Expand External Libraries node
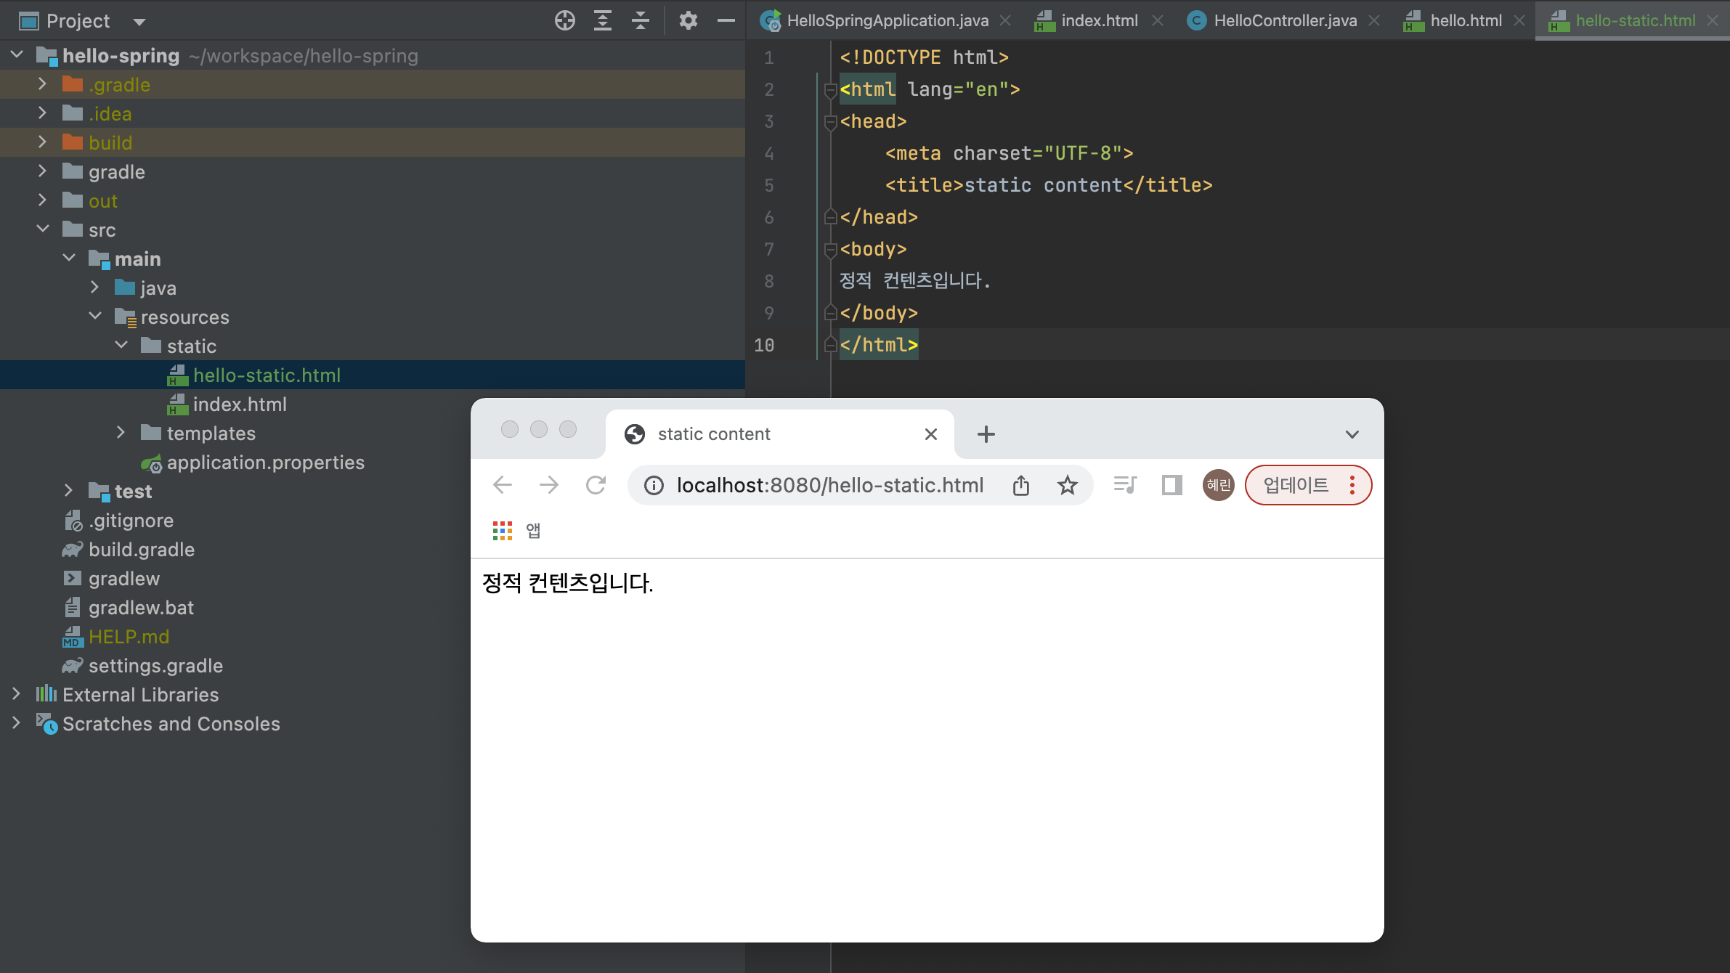 coord(16,694)
